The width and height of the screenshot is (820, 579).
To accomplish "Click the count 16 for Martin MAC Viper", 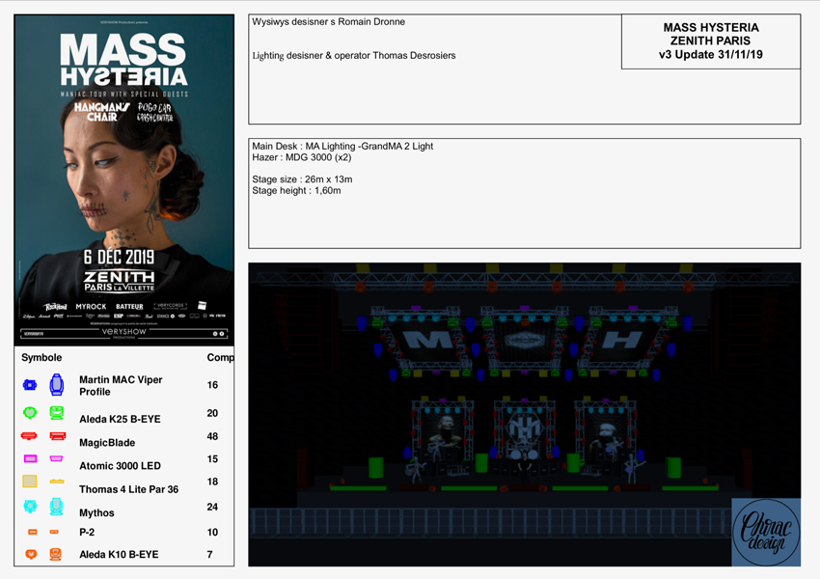I will (x=212, y=385).
